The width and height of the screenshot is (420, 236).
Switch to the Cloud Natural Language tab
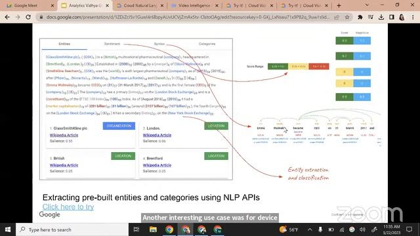(x=139, y=5)
